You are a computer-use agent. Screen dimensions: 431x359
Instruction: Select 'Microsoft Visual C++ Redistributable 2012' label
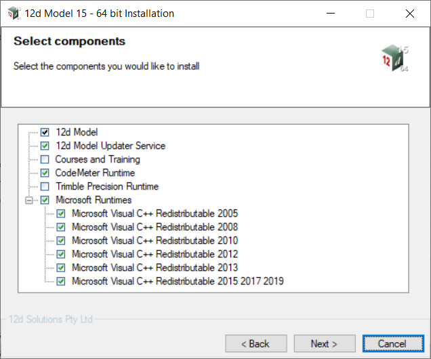tap(155, 254)
